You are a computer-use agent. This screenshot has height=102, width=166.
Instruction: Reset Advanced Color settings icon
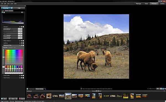coord(20,45)
